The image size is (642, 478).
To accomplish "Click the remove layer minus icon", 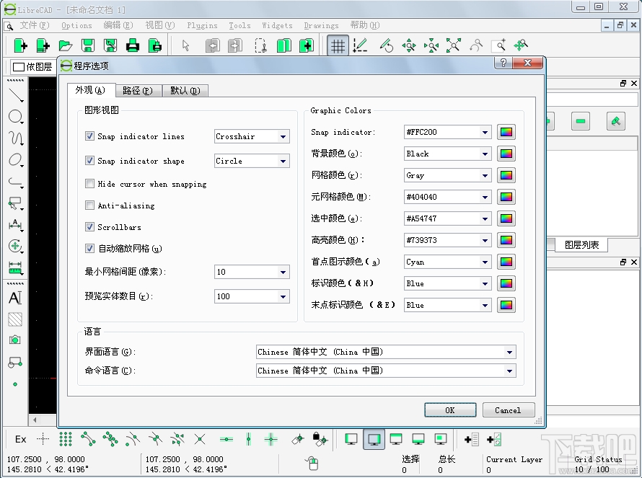I will click(580, 121).
